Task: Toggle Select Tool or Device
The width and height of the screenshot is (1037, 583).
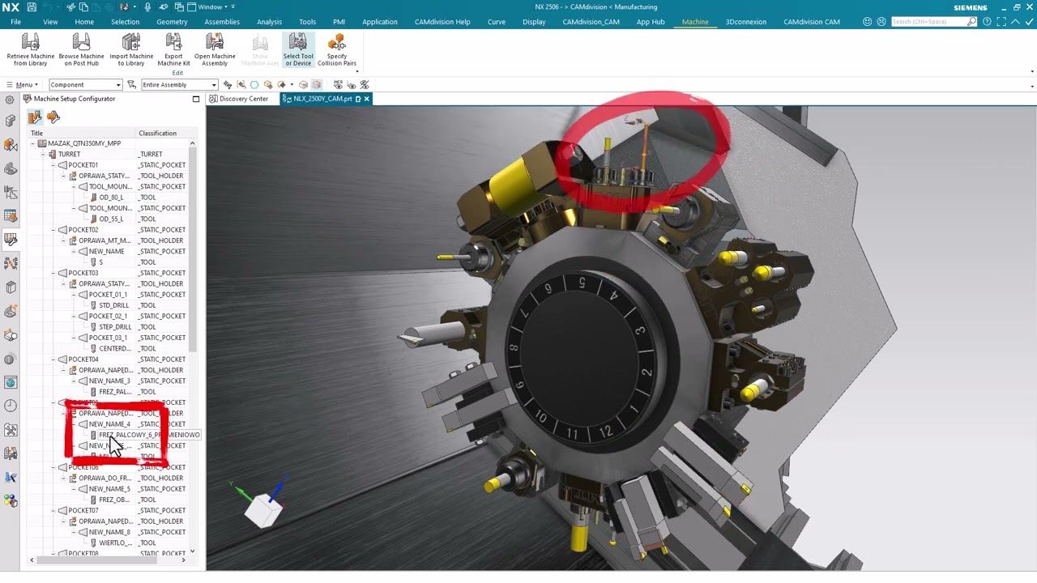Action: pyautogui.click(x=297, y=50)
